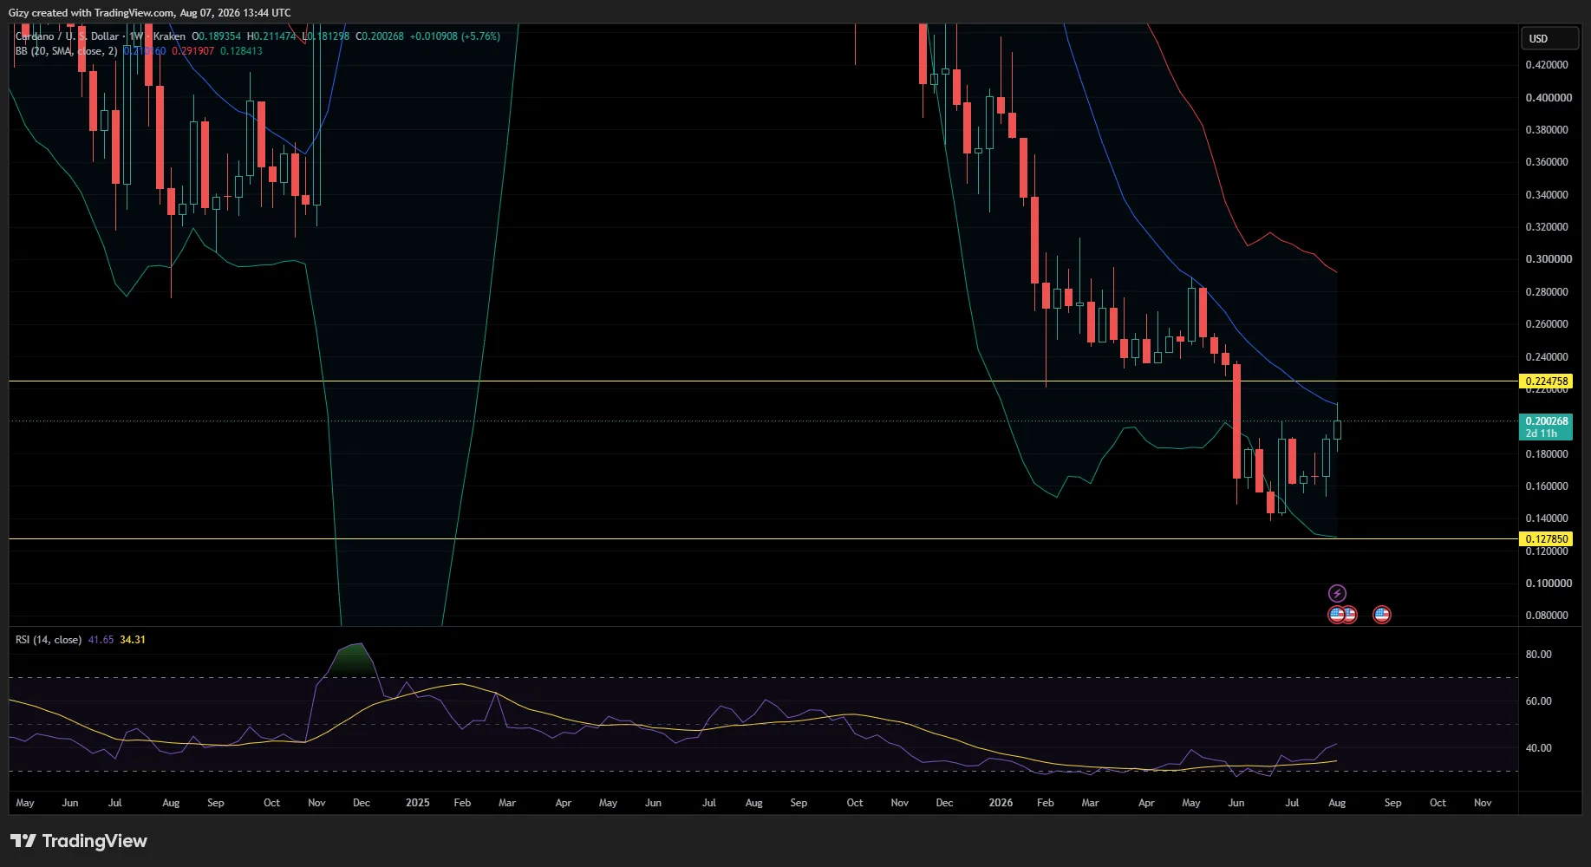Click the change value +0.010908 (+5.76%)
This screenshot has width=1591, height=867.
click(x=455, y=36)
